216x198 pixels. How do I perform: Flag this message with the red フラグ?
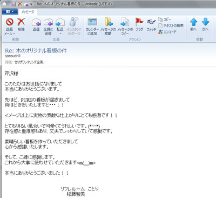pos(139,24)
